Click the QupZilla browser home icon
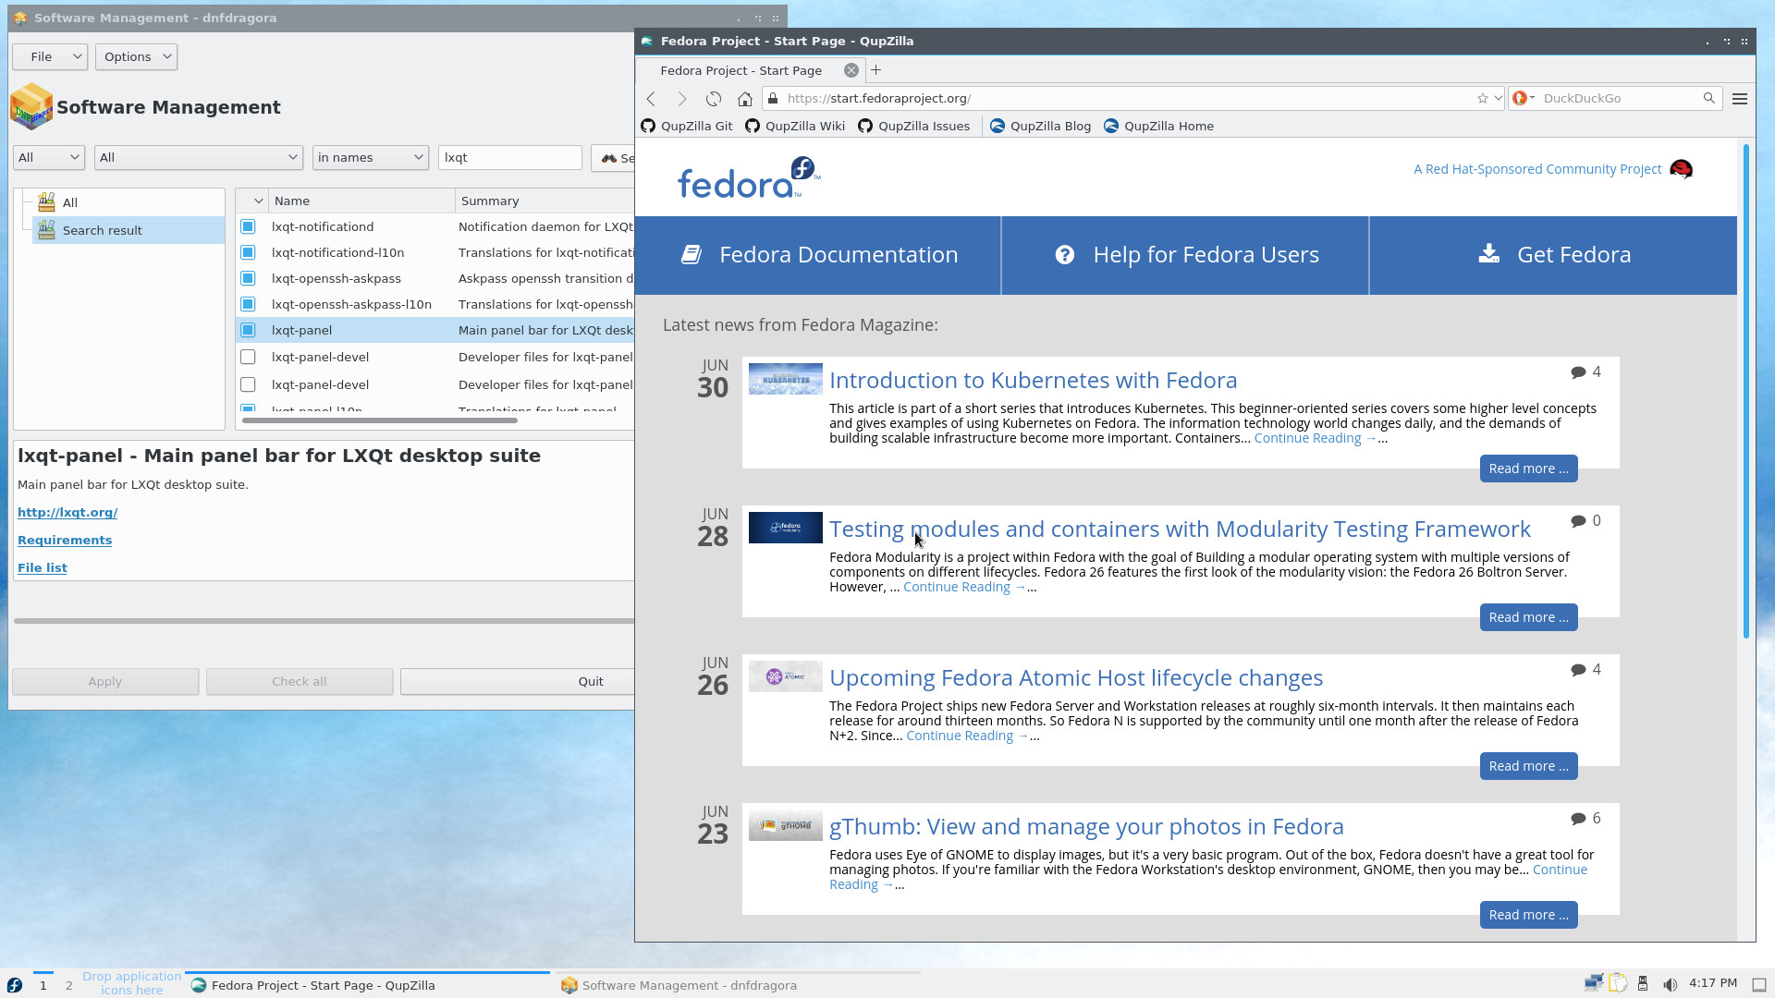Image resolution: width=1775 pixels, height=998 pixels. [746, 97]
